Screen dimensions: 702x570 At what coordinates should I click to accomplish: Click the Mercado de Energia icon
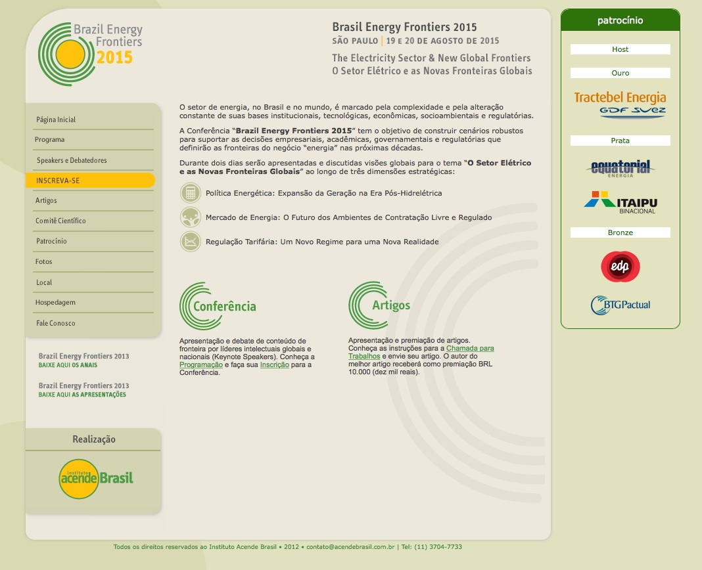(190, 217)
